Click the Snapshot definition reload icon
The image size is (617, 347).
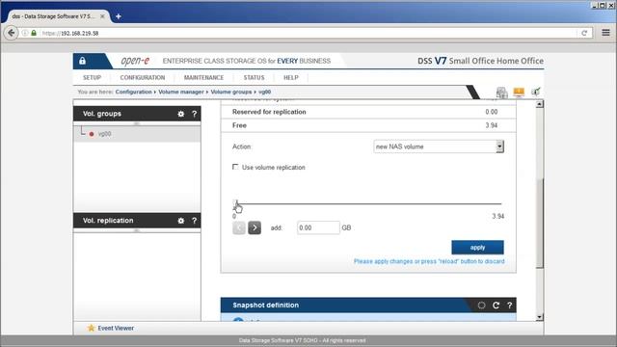pos(496,306)
